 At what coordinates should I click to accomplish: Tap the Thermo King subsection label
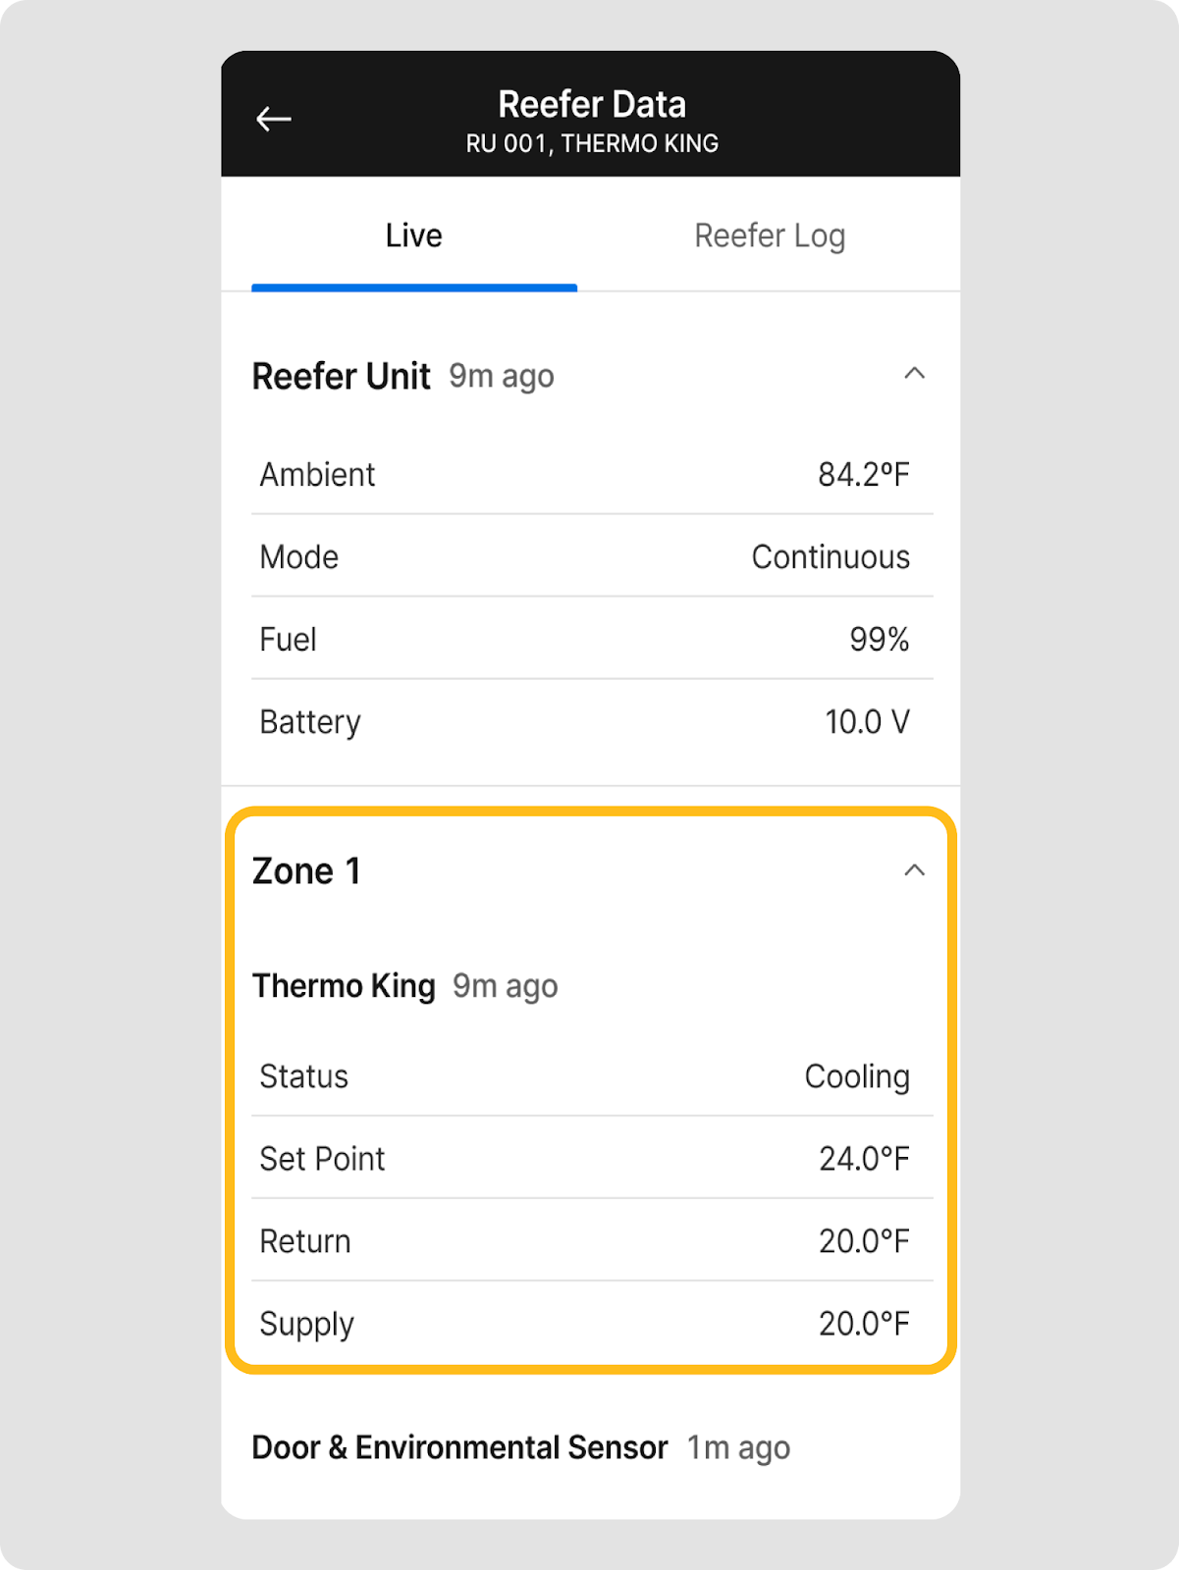coord(344,986)
